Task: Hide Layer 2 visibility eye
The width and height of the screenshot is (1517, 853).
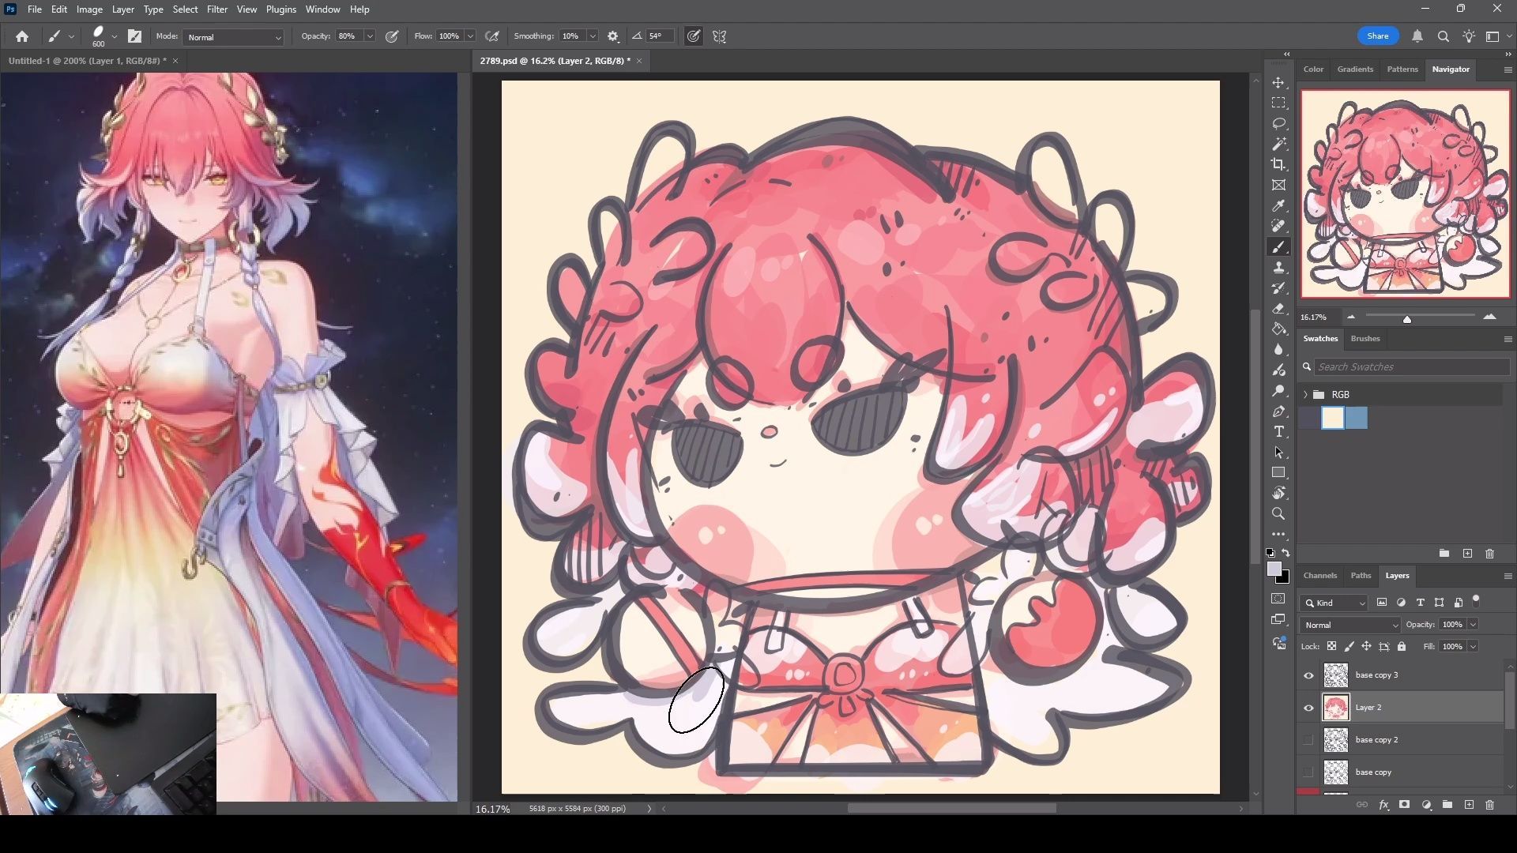Action: click(1308, 708)
